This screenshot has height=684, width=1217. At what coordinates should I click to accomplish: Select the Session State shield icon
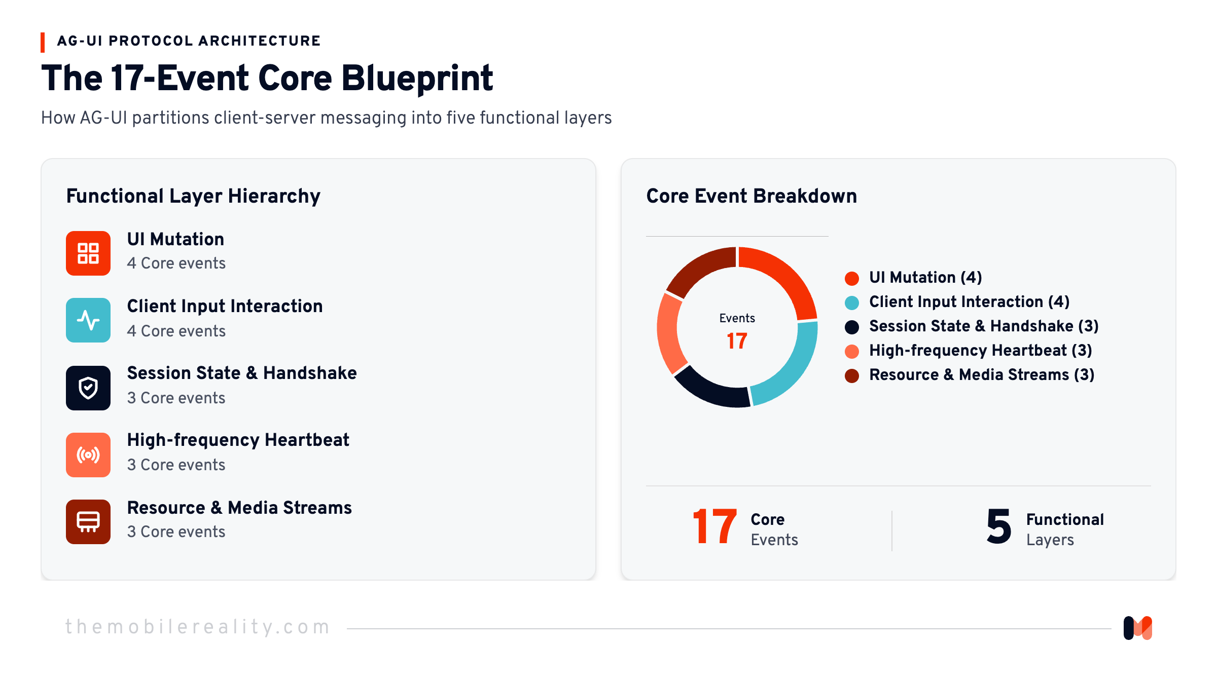[88, 388]
